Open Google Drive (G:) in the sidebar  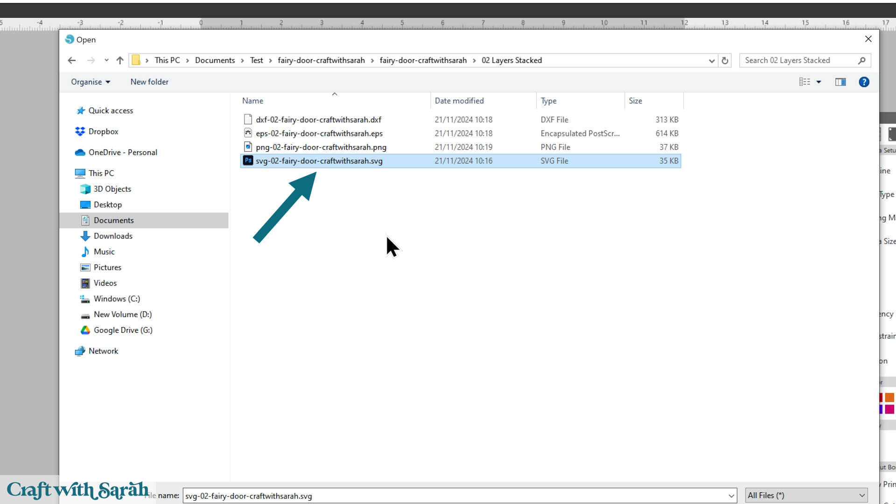(x=123, y=330)
